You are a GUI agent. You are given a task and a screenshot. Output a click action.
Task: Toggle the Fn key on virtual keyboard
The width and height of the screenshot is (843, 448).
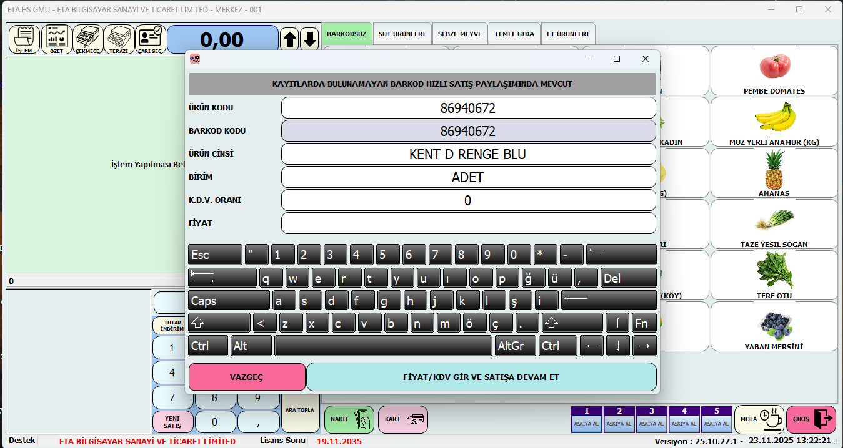(x=644, y=323)
